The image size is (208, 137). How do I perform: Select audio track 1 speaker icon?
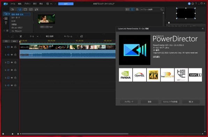coord(8,55)
